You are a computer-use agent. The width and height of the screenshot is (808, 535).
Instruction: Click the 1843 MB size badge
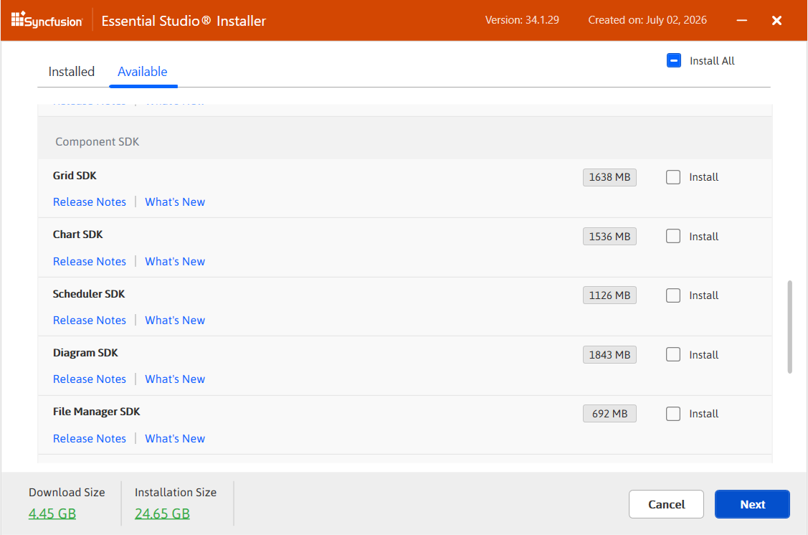click(609, 354)
